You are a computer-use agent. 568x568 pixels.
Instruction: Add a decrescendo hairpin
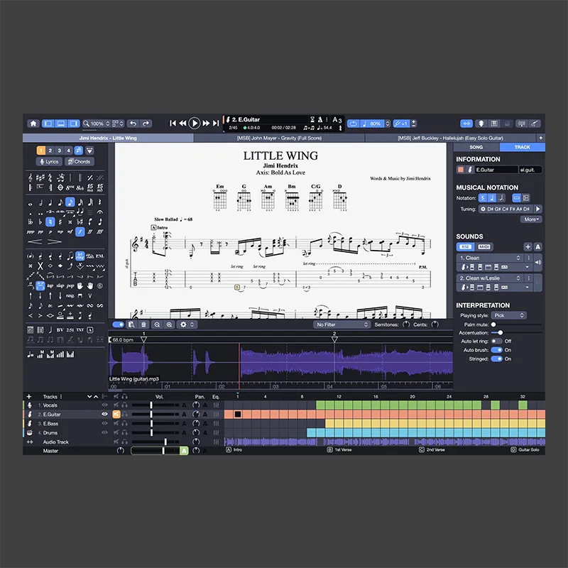click(55, 241)
